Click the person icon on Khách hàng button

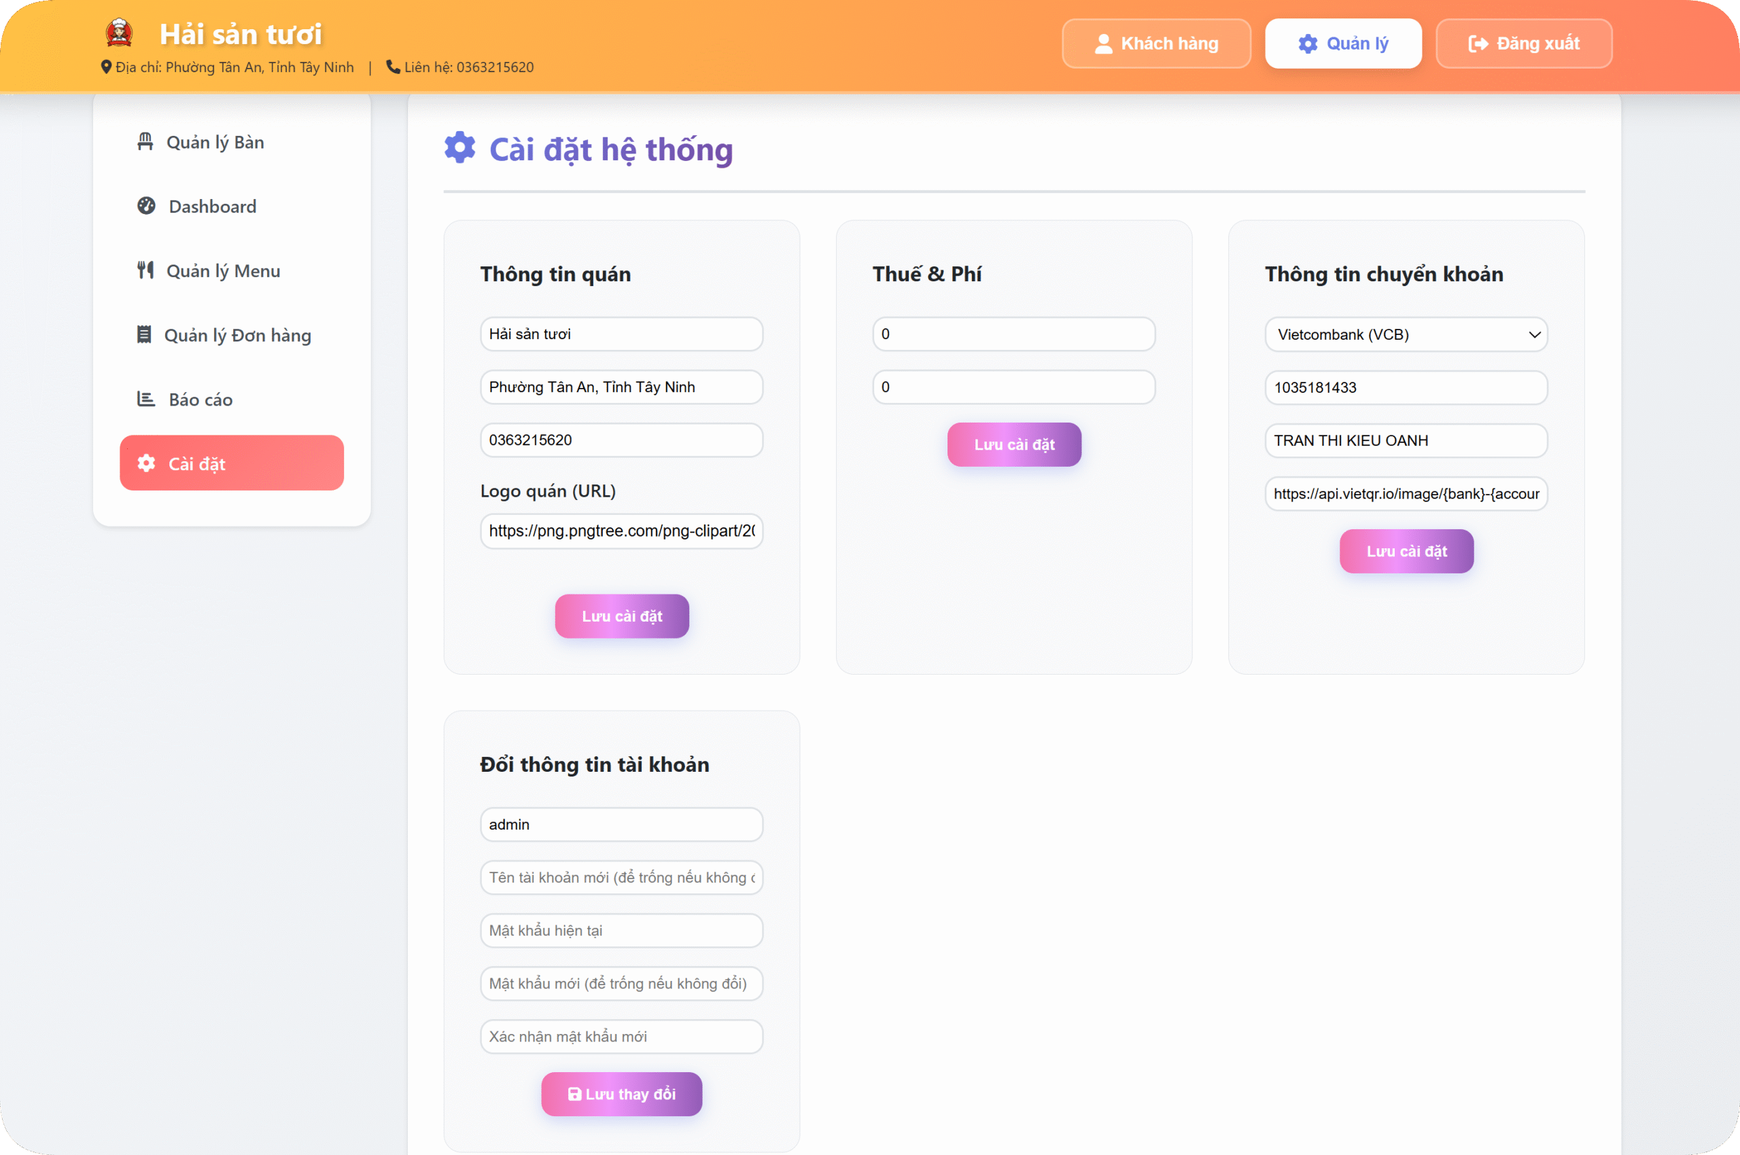click(1103, 44)
